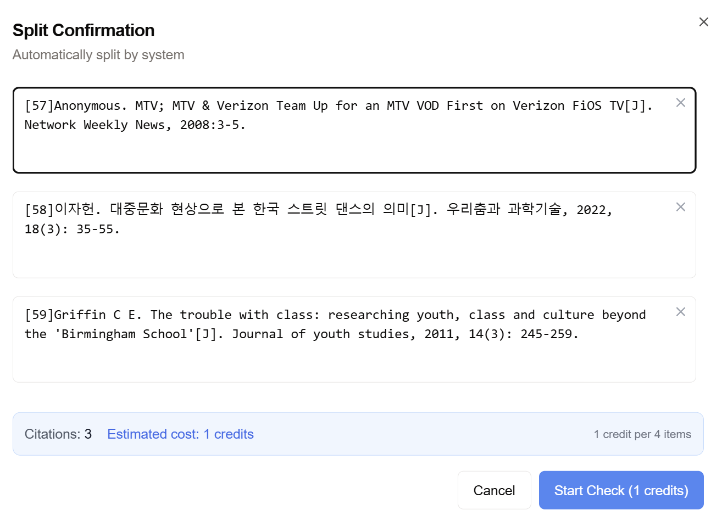Delete the Korean citation 58 entry

(680, 207)
